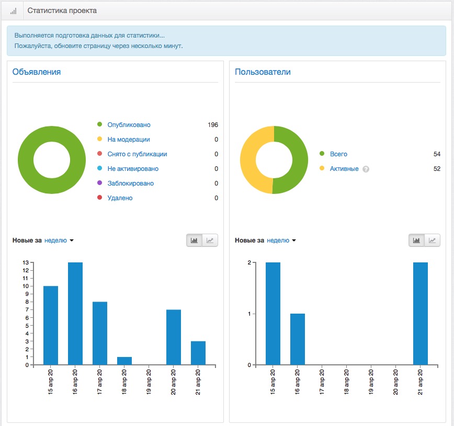The width and height of the screenshot is (454, 426).
Task: Open the Активные users link
Action: tap(344, 169)
